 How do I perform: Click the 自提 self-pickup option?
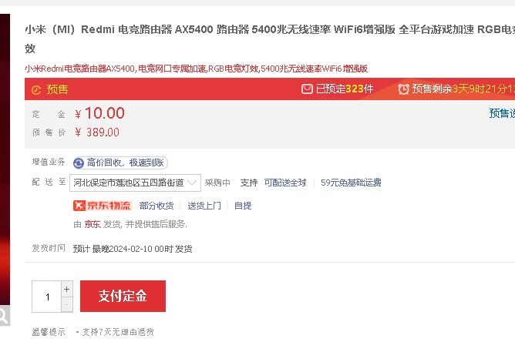click(x=243, y=206)
